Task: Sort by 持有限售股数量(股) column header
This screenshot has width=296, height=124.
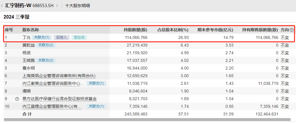Action: 260,30
